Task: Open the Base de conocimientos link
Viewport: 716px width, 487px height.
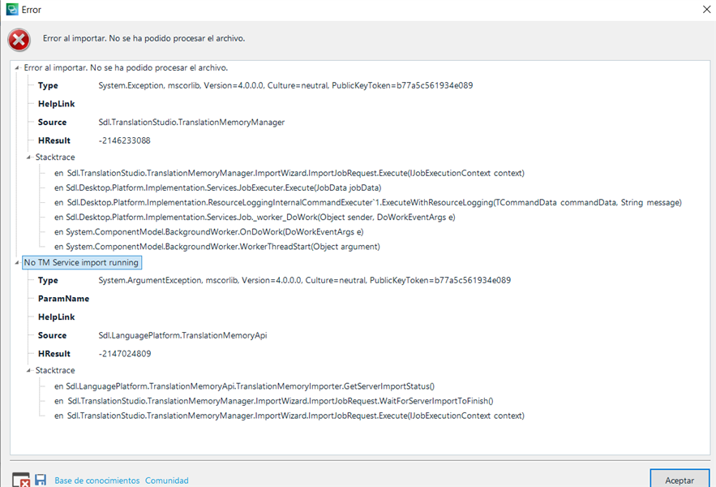Action: (x=96, y=481)
